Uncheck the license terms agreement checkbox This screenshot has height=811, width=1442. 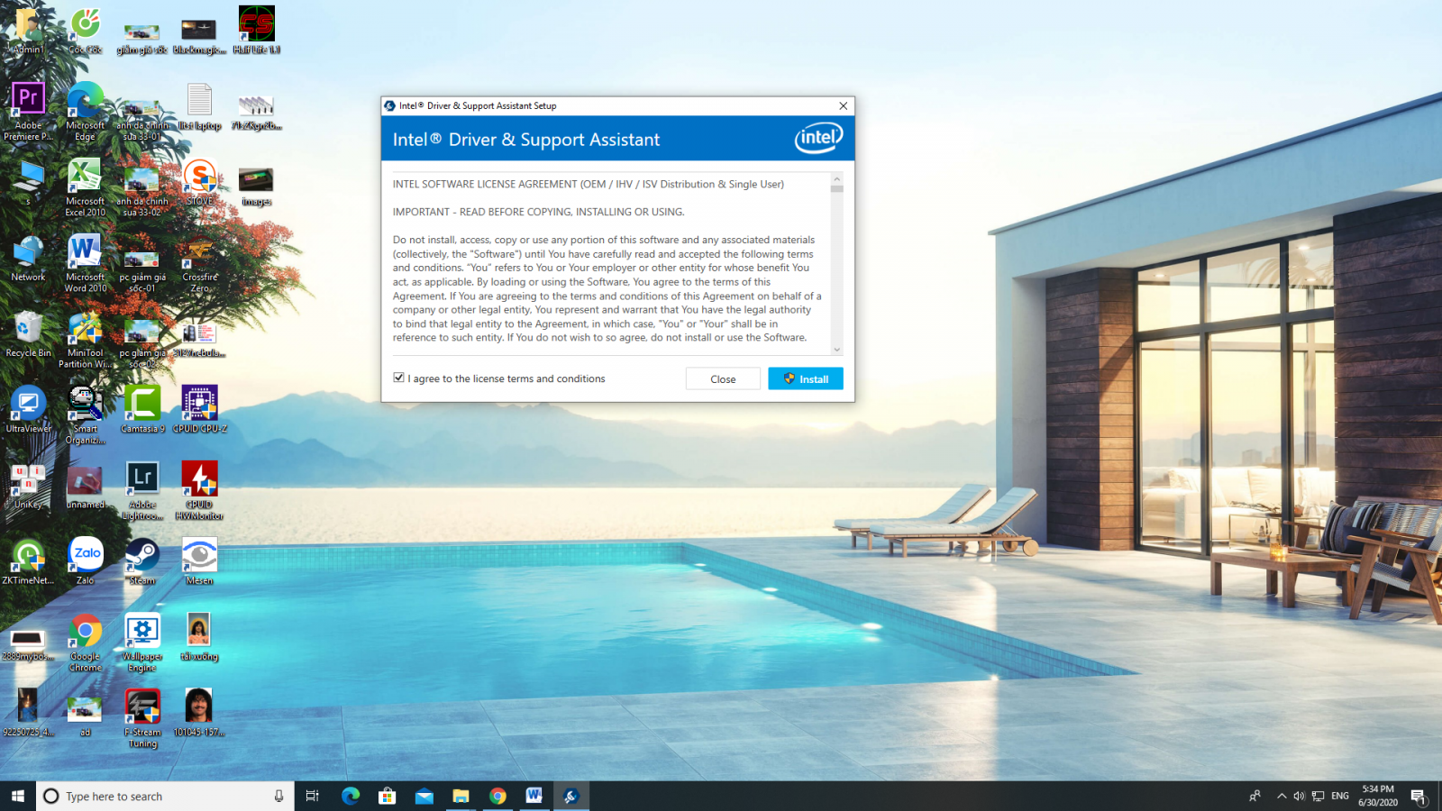398,378
